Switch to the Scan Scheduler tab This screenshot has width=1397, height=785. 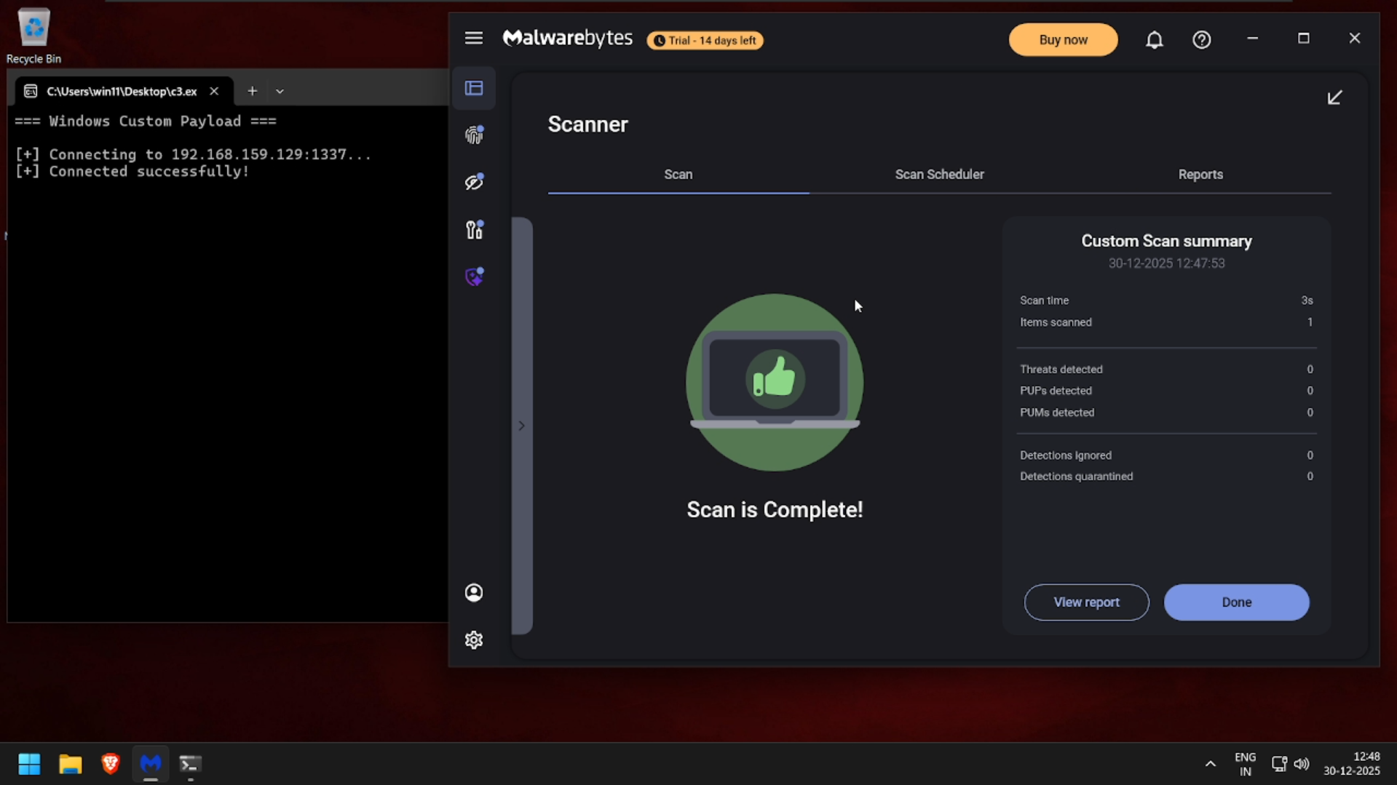(x=939, y=174)
